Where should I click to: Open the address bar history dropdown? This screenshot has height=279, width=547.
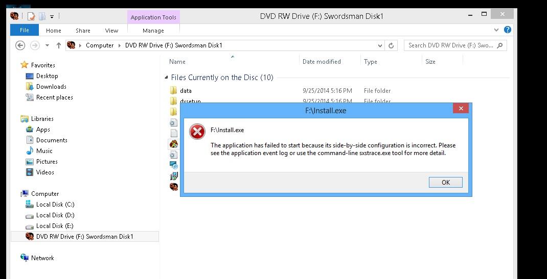[380, 45]
